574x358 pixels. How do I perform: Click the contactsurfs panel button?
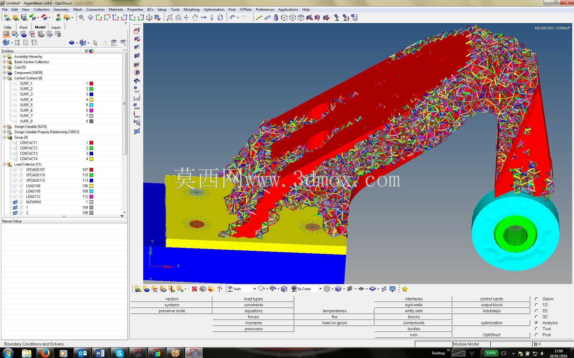414,323
